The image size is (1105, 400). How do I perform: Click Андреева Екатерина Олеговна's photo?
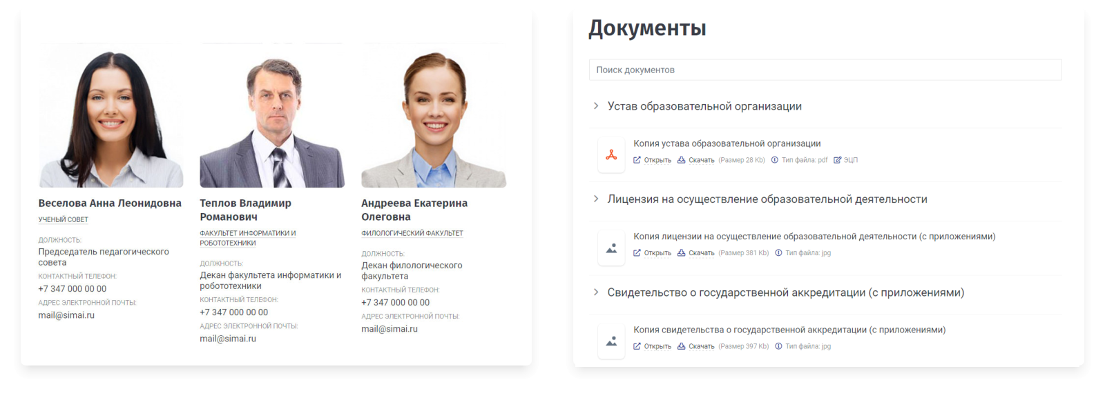[434, 115]
